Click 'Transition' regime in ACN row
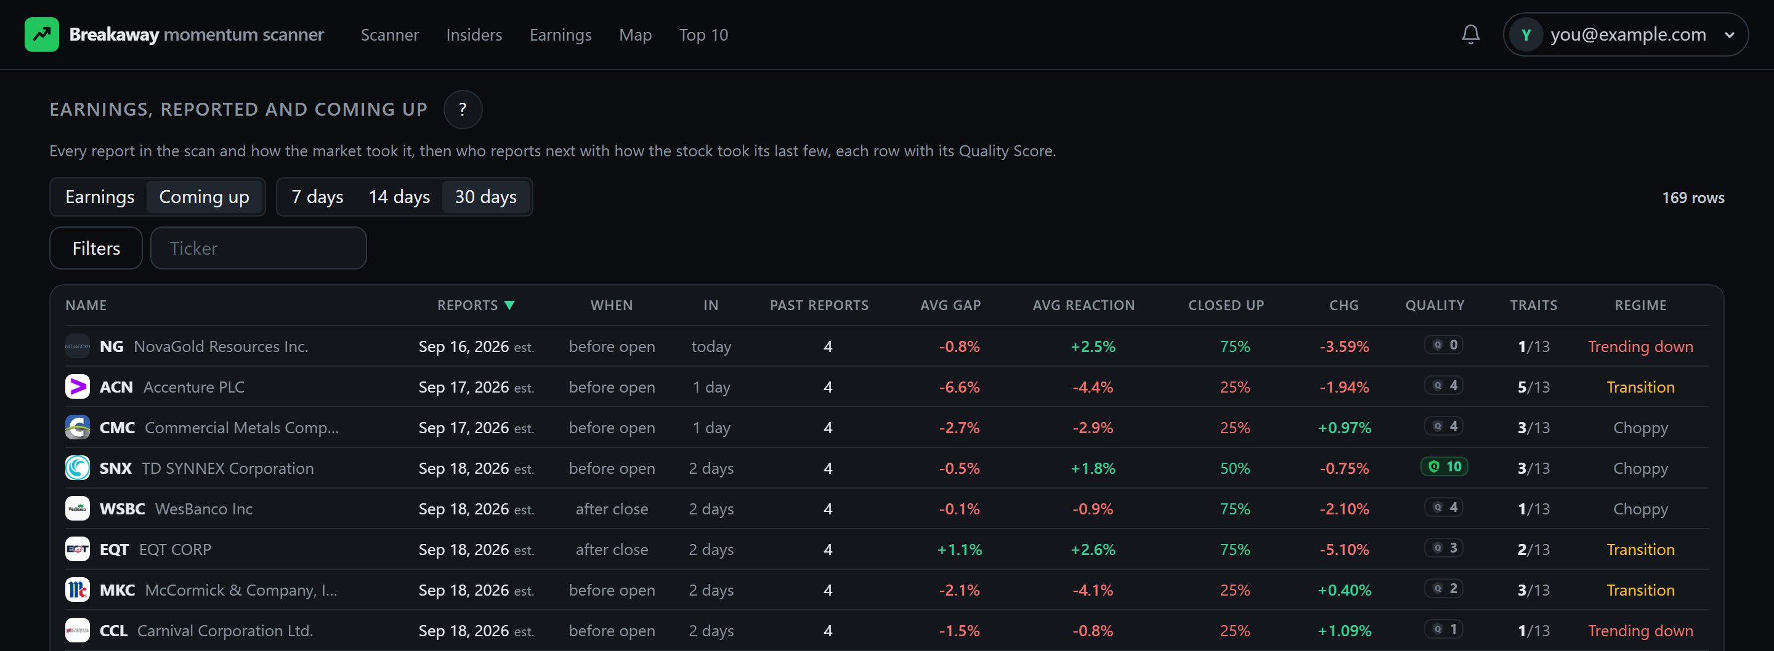The width and height of the screenshot is (1774, 651). click(1640, 387)
